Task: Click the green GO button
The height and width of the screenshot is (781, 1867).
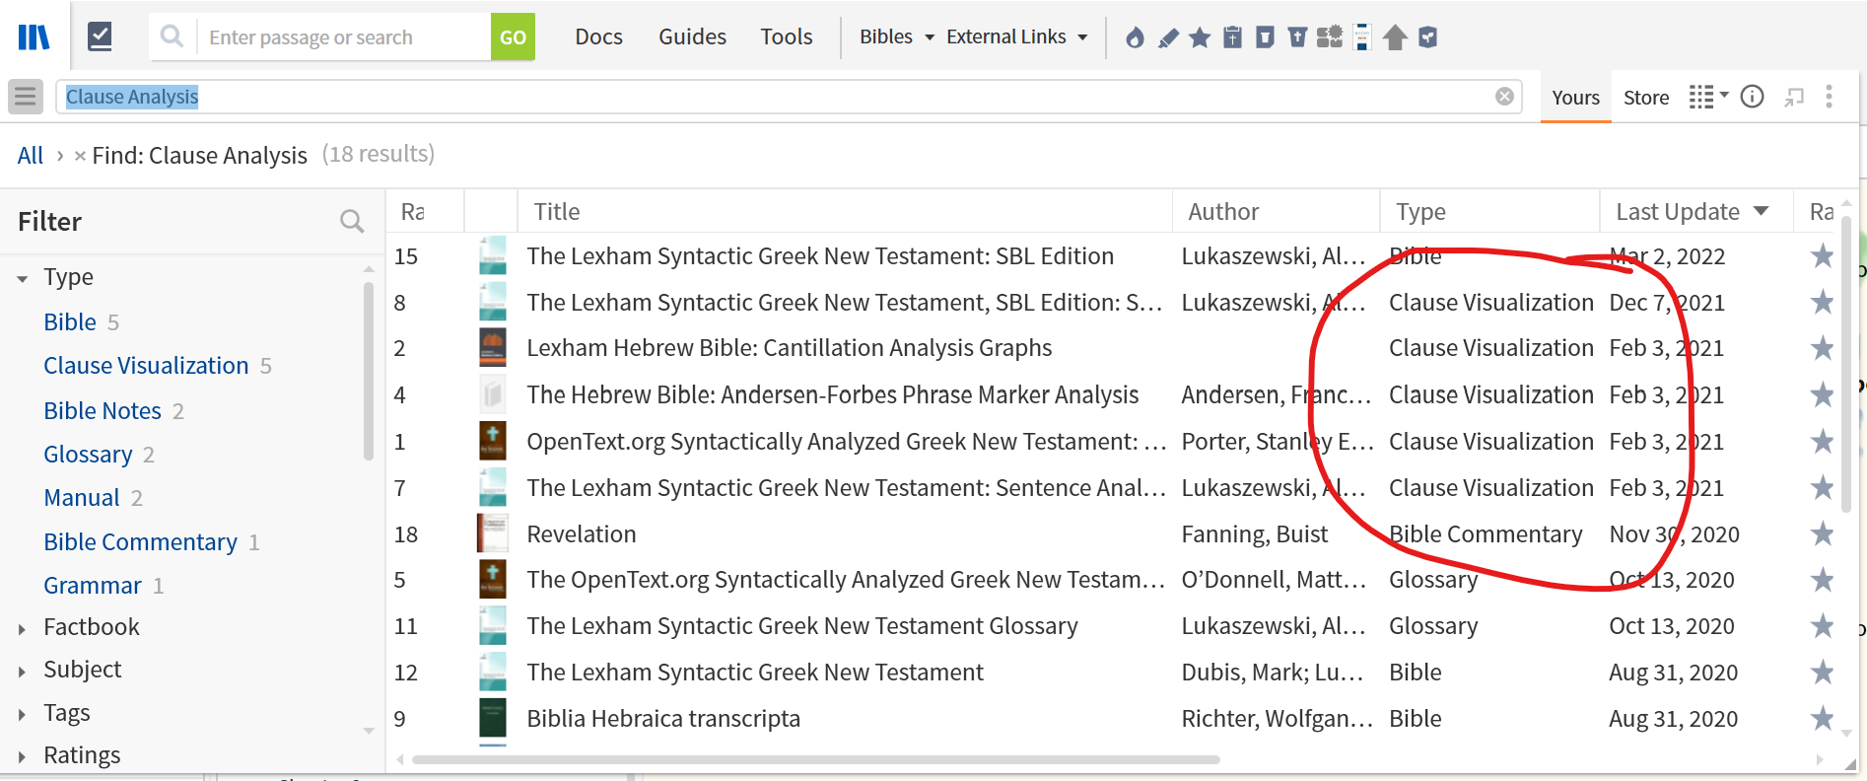Action: 513,37
